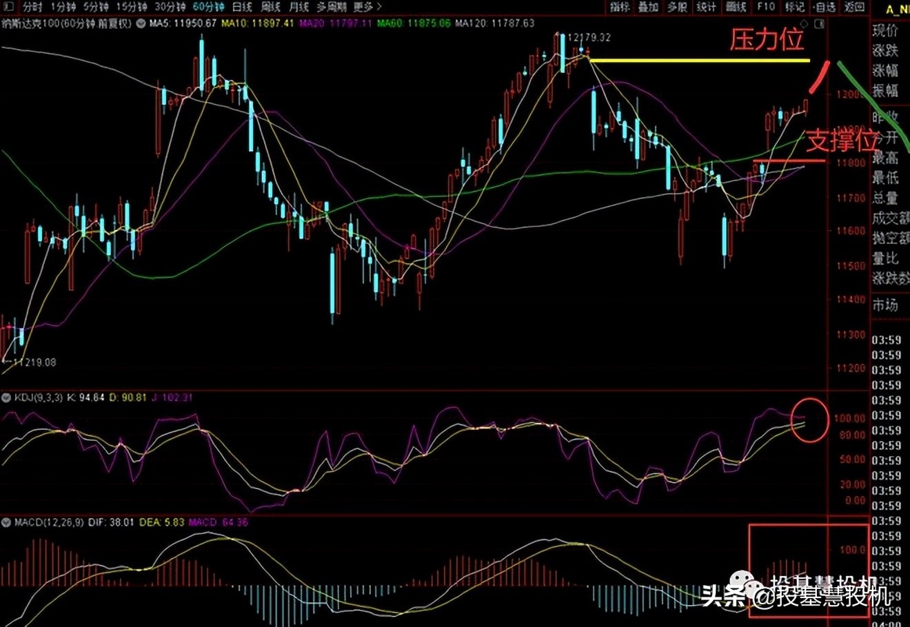This screenshot has height=627, width=910.
Task: Click the square icon beside the diamond icon
Action: tap(819, 24)
